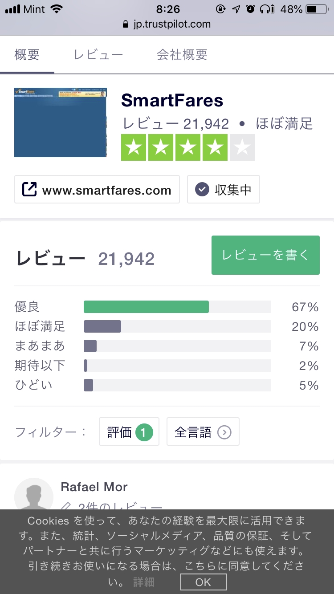The height and width of the screenshot is (594, 334).
Task: Accept cookies with the OK button
Action: coord(203,582)
